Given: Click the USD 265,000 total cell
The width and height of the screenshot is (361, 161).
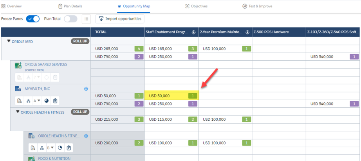Looking at the screenshot, I should (117, 49).
